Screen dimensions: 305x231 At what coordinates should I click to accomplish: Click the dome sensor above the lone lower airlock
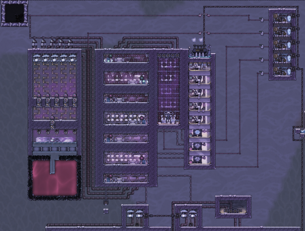[x=52, y=118]
